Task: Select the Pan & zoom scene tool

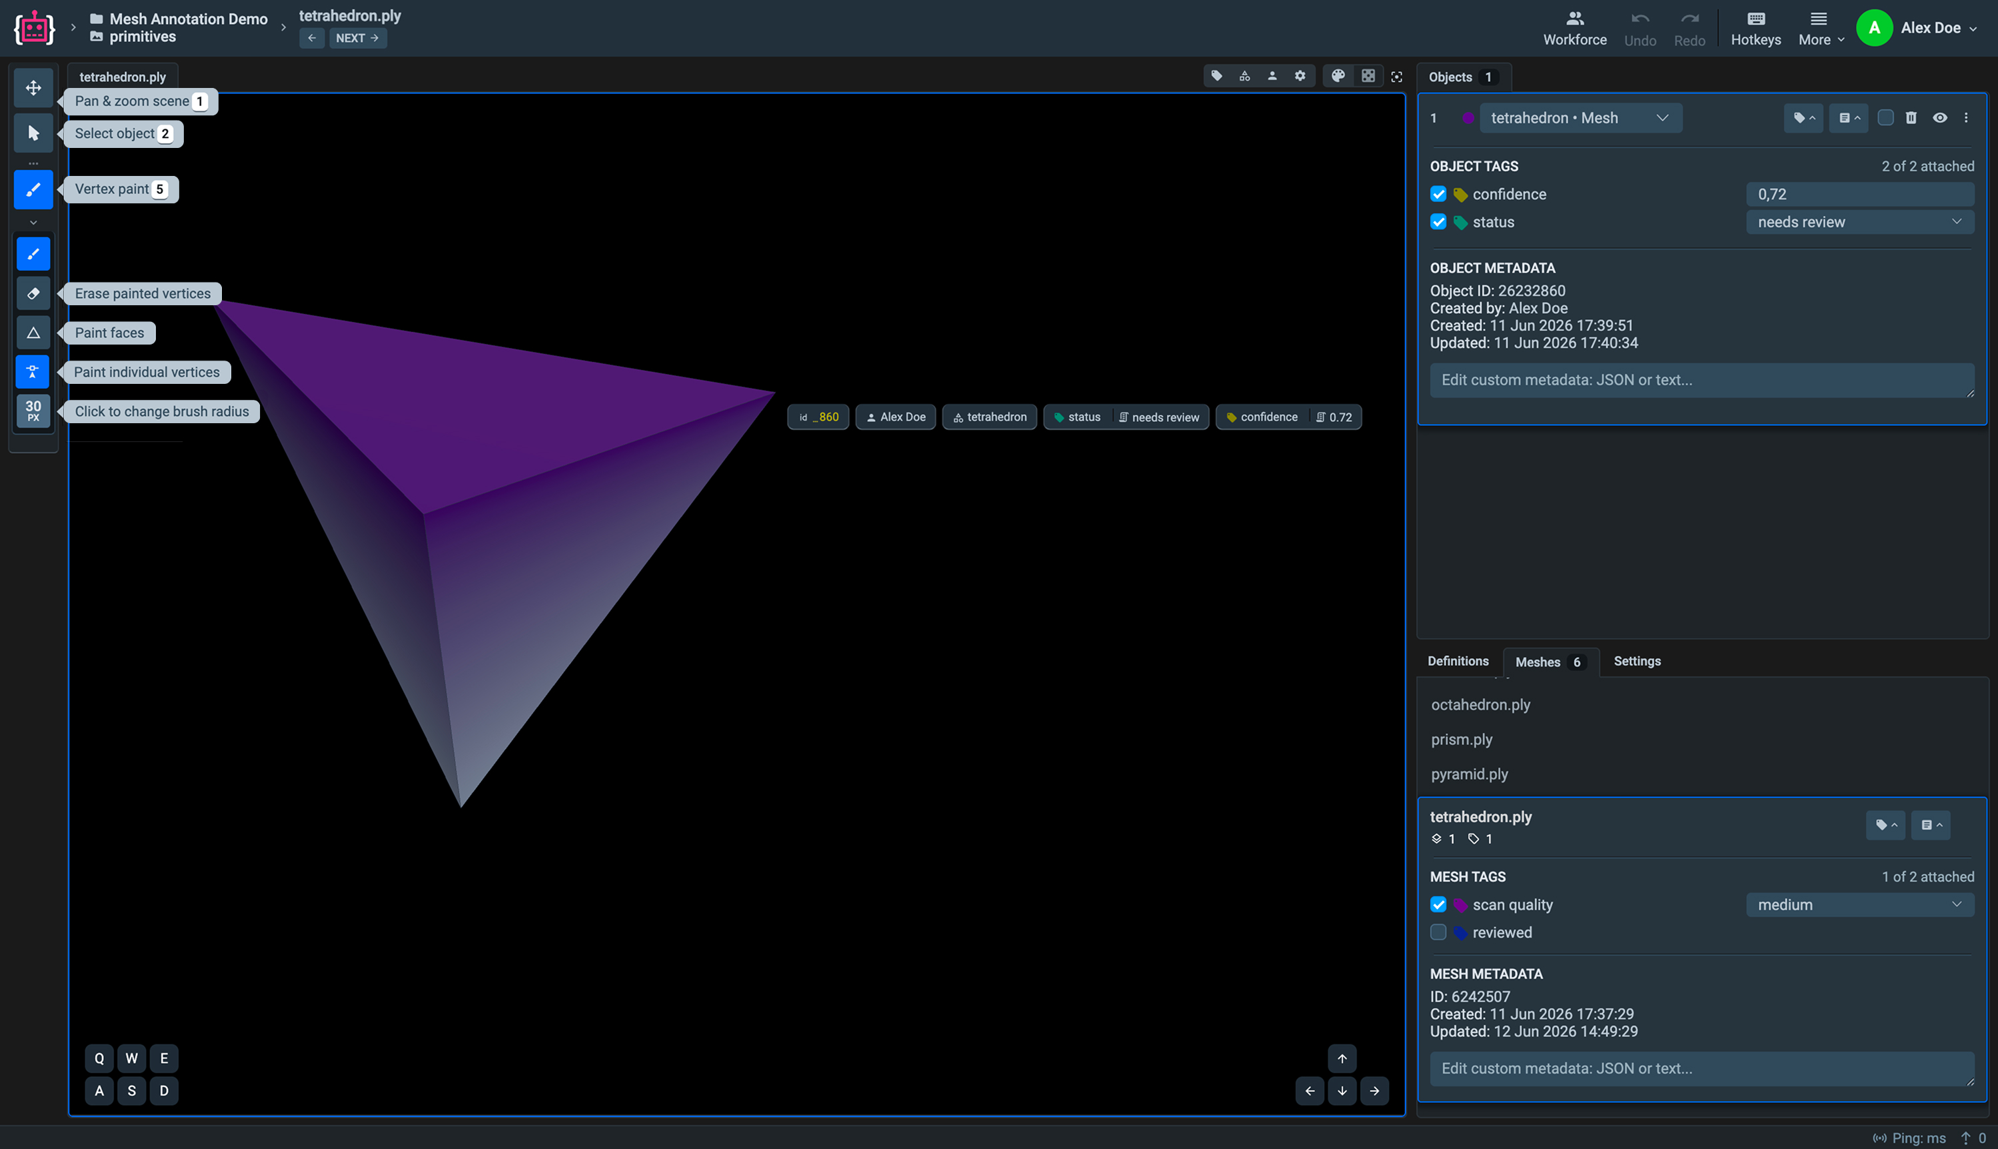Action: [x=33, y=87]
